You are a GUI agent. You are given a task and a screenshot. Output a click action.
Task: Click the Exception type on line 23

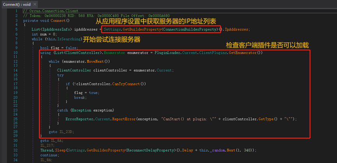[x=81, y=110]
